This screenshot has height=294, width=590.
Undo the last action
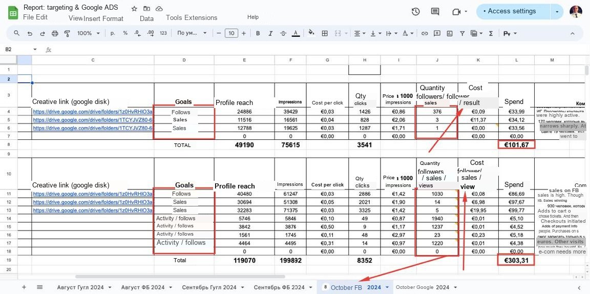tap(30, 33)
